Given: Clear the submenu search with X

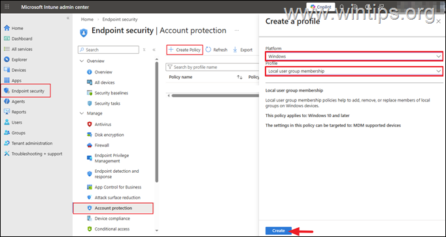Looking at the screenshot, I should 145,50.
